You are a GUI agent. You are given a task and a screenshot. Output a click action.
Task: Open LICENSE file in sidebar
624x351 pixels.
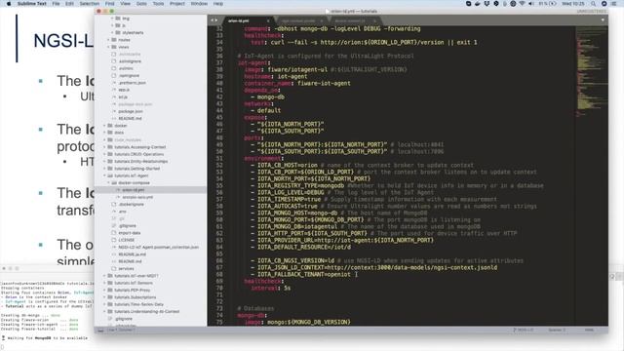coord(127,240)
